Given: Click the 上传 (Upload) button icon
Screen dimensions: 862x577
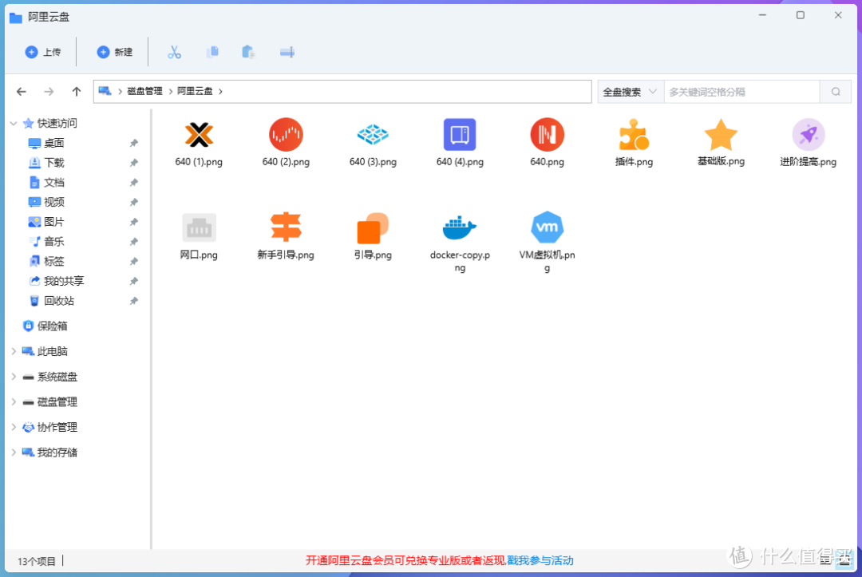Looking at the screenshot, I should pos(31,51).
